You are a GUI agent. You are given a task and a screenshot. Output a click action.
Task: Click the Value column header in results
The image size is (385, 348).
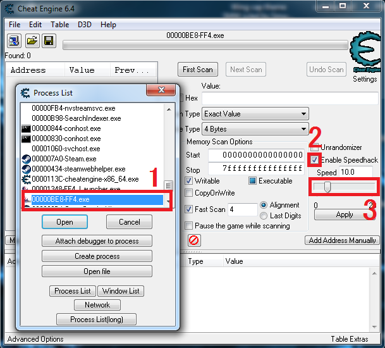(x=87, y=70)
